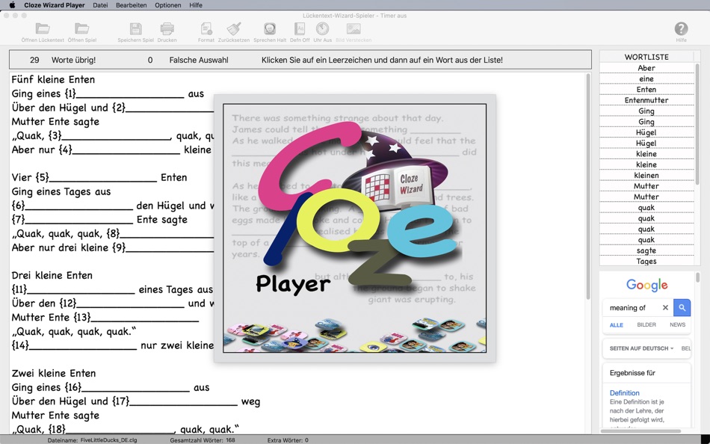Save game with Speichern Spiel icon
710x444 pixels.
click(135, 29)
